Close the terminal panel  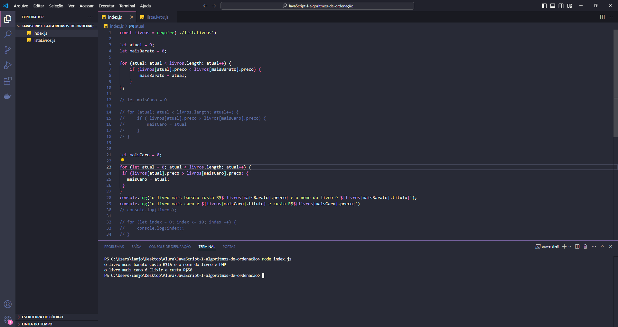[x=611, y=247]
